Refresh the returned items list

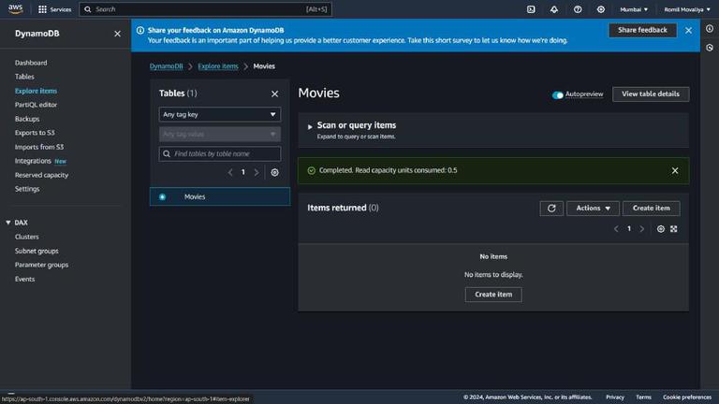551,208
